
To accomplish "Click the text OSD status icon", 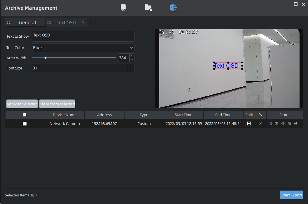I will pyautogui.click(x=270, y=123).
